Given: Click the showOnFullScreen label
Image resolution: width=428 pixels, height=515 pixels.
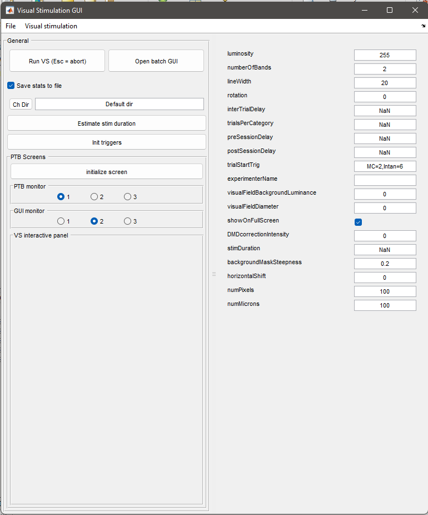Looking at the screenshot, I should (x=253, y=220).
